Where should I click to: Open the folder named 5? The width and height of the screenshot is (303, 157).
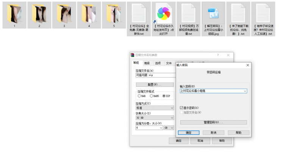(x=114, y=14)
